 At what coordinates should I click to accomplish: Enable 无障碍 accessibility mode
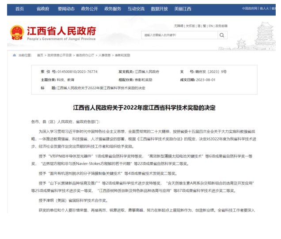click(179, 26)
